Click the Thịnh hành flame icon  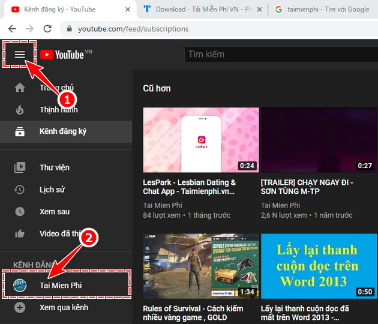click(x=20, y=110)
